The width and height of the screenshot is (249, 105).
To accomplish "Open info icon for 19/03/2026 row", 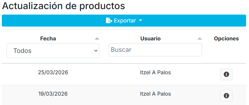I will 226,95.
